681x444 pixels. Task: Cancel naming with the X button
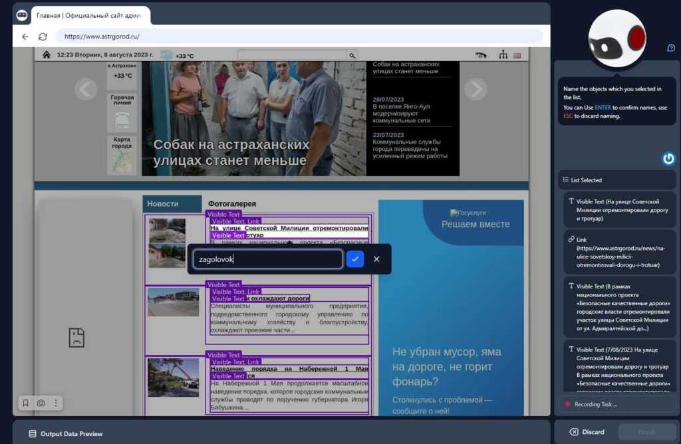click(376, 259)
